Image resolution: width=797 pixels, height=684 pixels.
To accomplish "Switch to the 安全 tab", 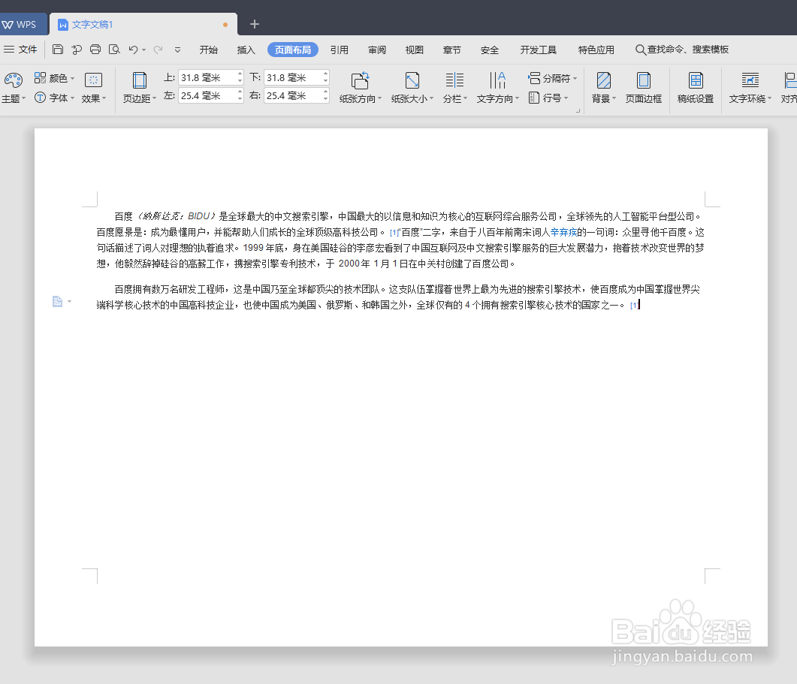I will [x=490, y=50].
